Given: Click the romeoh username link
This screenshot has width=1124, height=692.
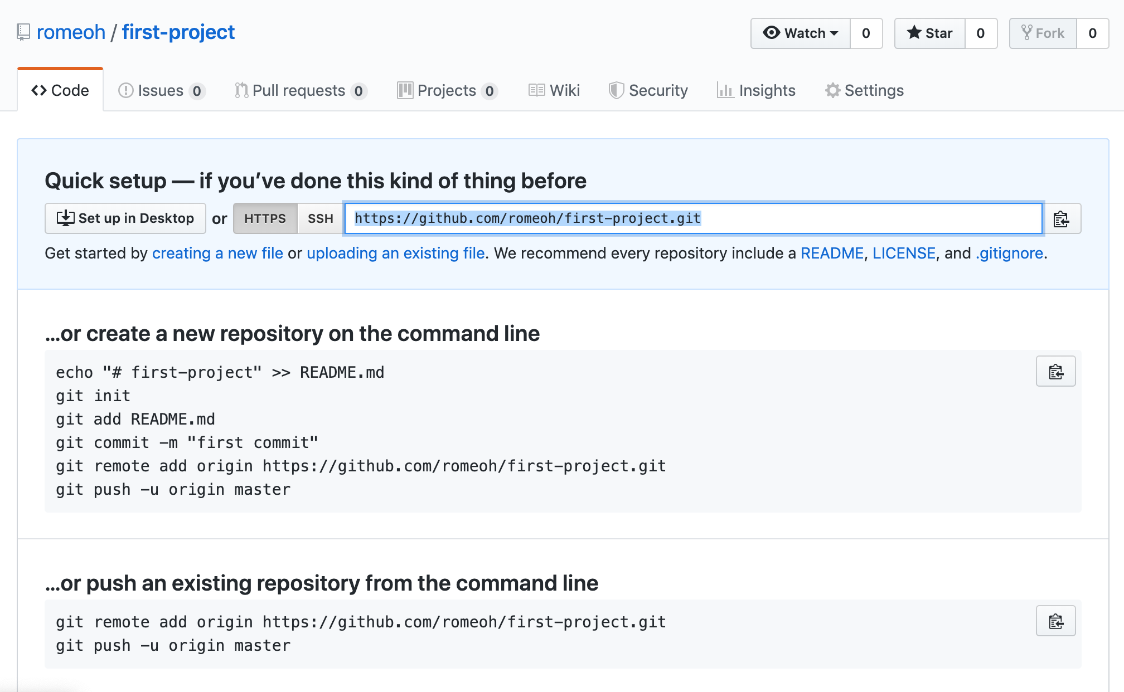Looking at the screenshot, I should click(71, 32).
